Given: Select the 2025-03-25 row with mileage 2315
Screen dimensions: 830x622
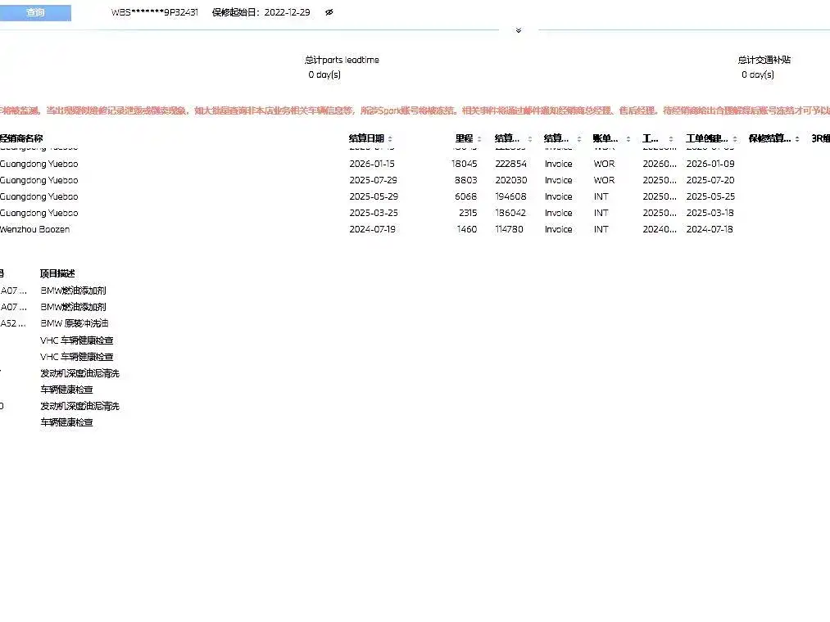Looking at the screenshot, I should coord(373,213).
